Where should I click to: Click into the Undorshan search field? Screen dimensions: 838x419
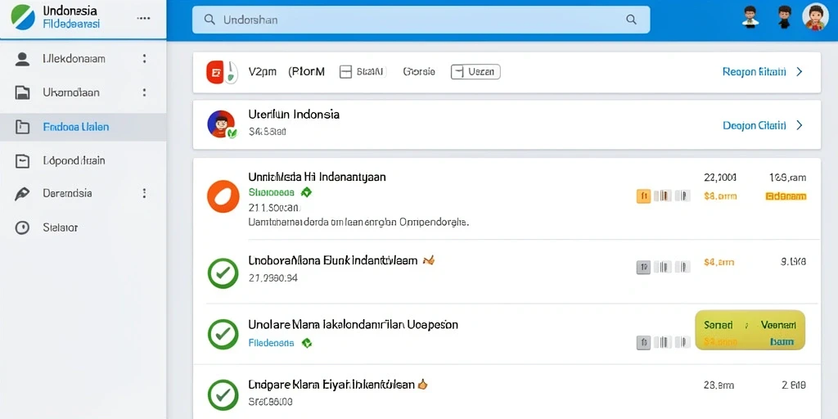coord(421,20)
